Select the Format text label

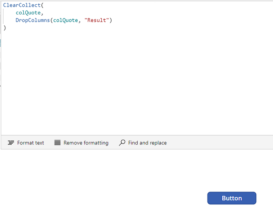30,143
